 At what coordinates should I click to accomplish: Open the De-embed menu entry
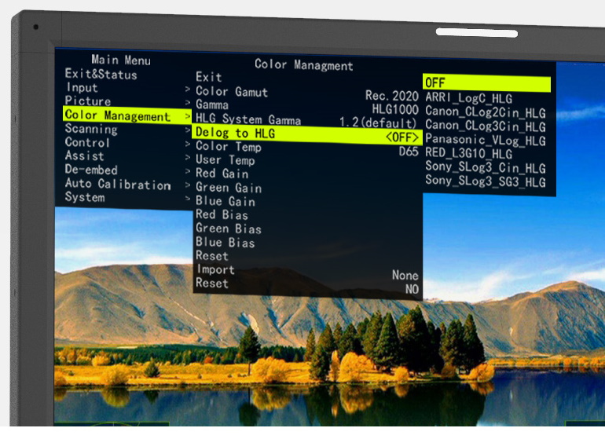(x=91, y=170)
